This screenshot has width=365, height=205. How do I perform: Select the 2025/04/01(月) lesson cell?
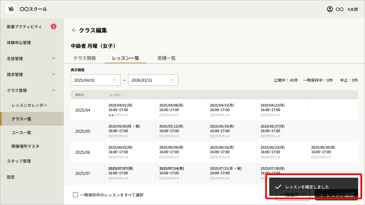(x=130, y=110)
